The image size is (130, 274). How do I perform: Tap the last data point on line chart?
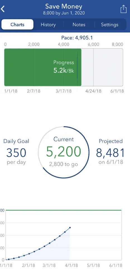pos(70,227)
